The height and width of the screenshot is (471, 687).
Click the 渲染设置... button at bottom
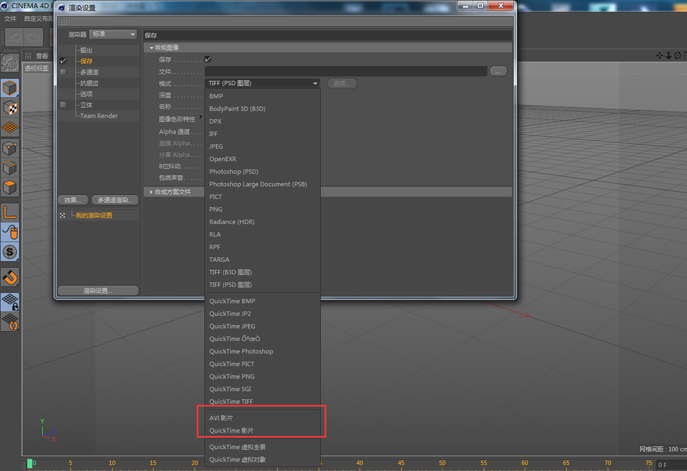pos(98,291)
